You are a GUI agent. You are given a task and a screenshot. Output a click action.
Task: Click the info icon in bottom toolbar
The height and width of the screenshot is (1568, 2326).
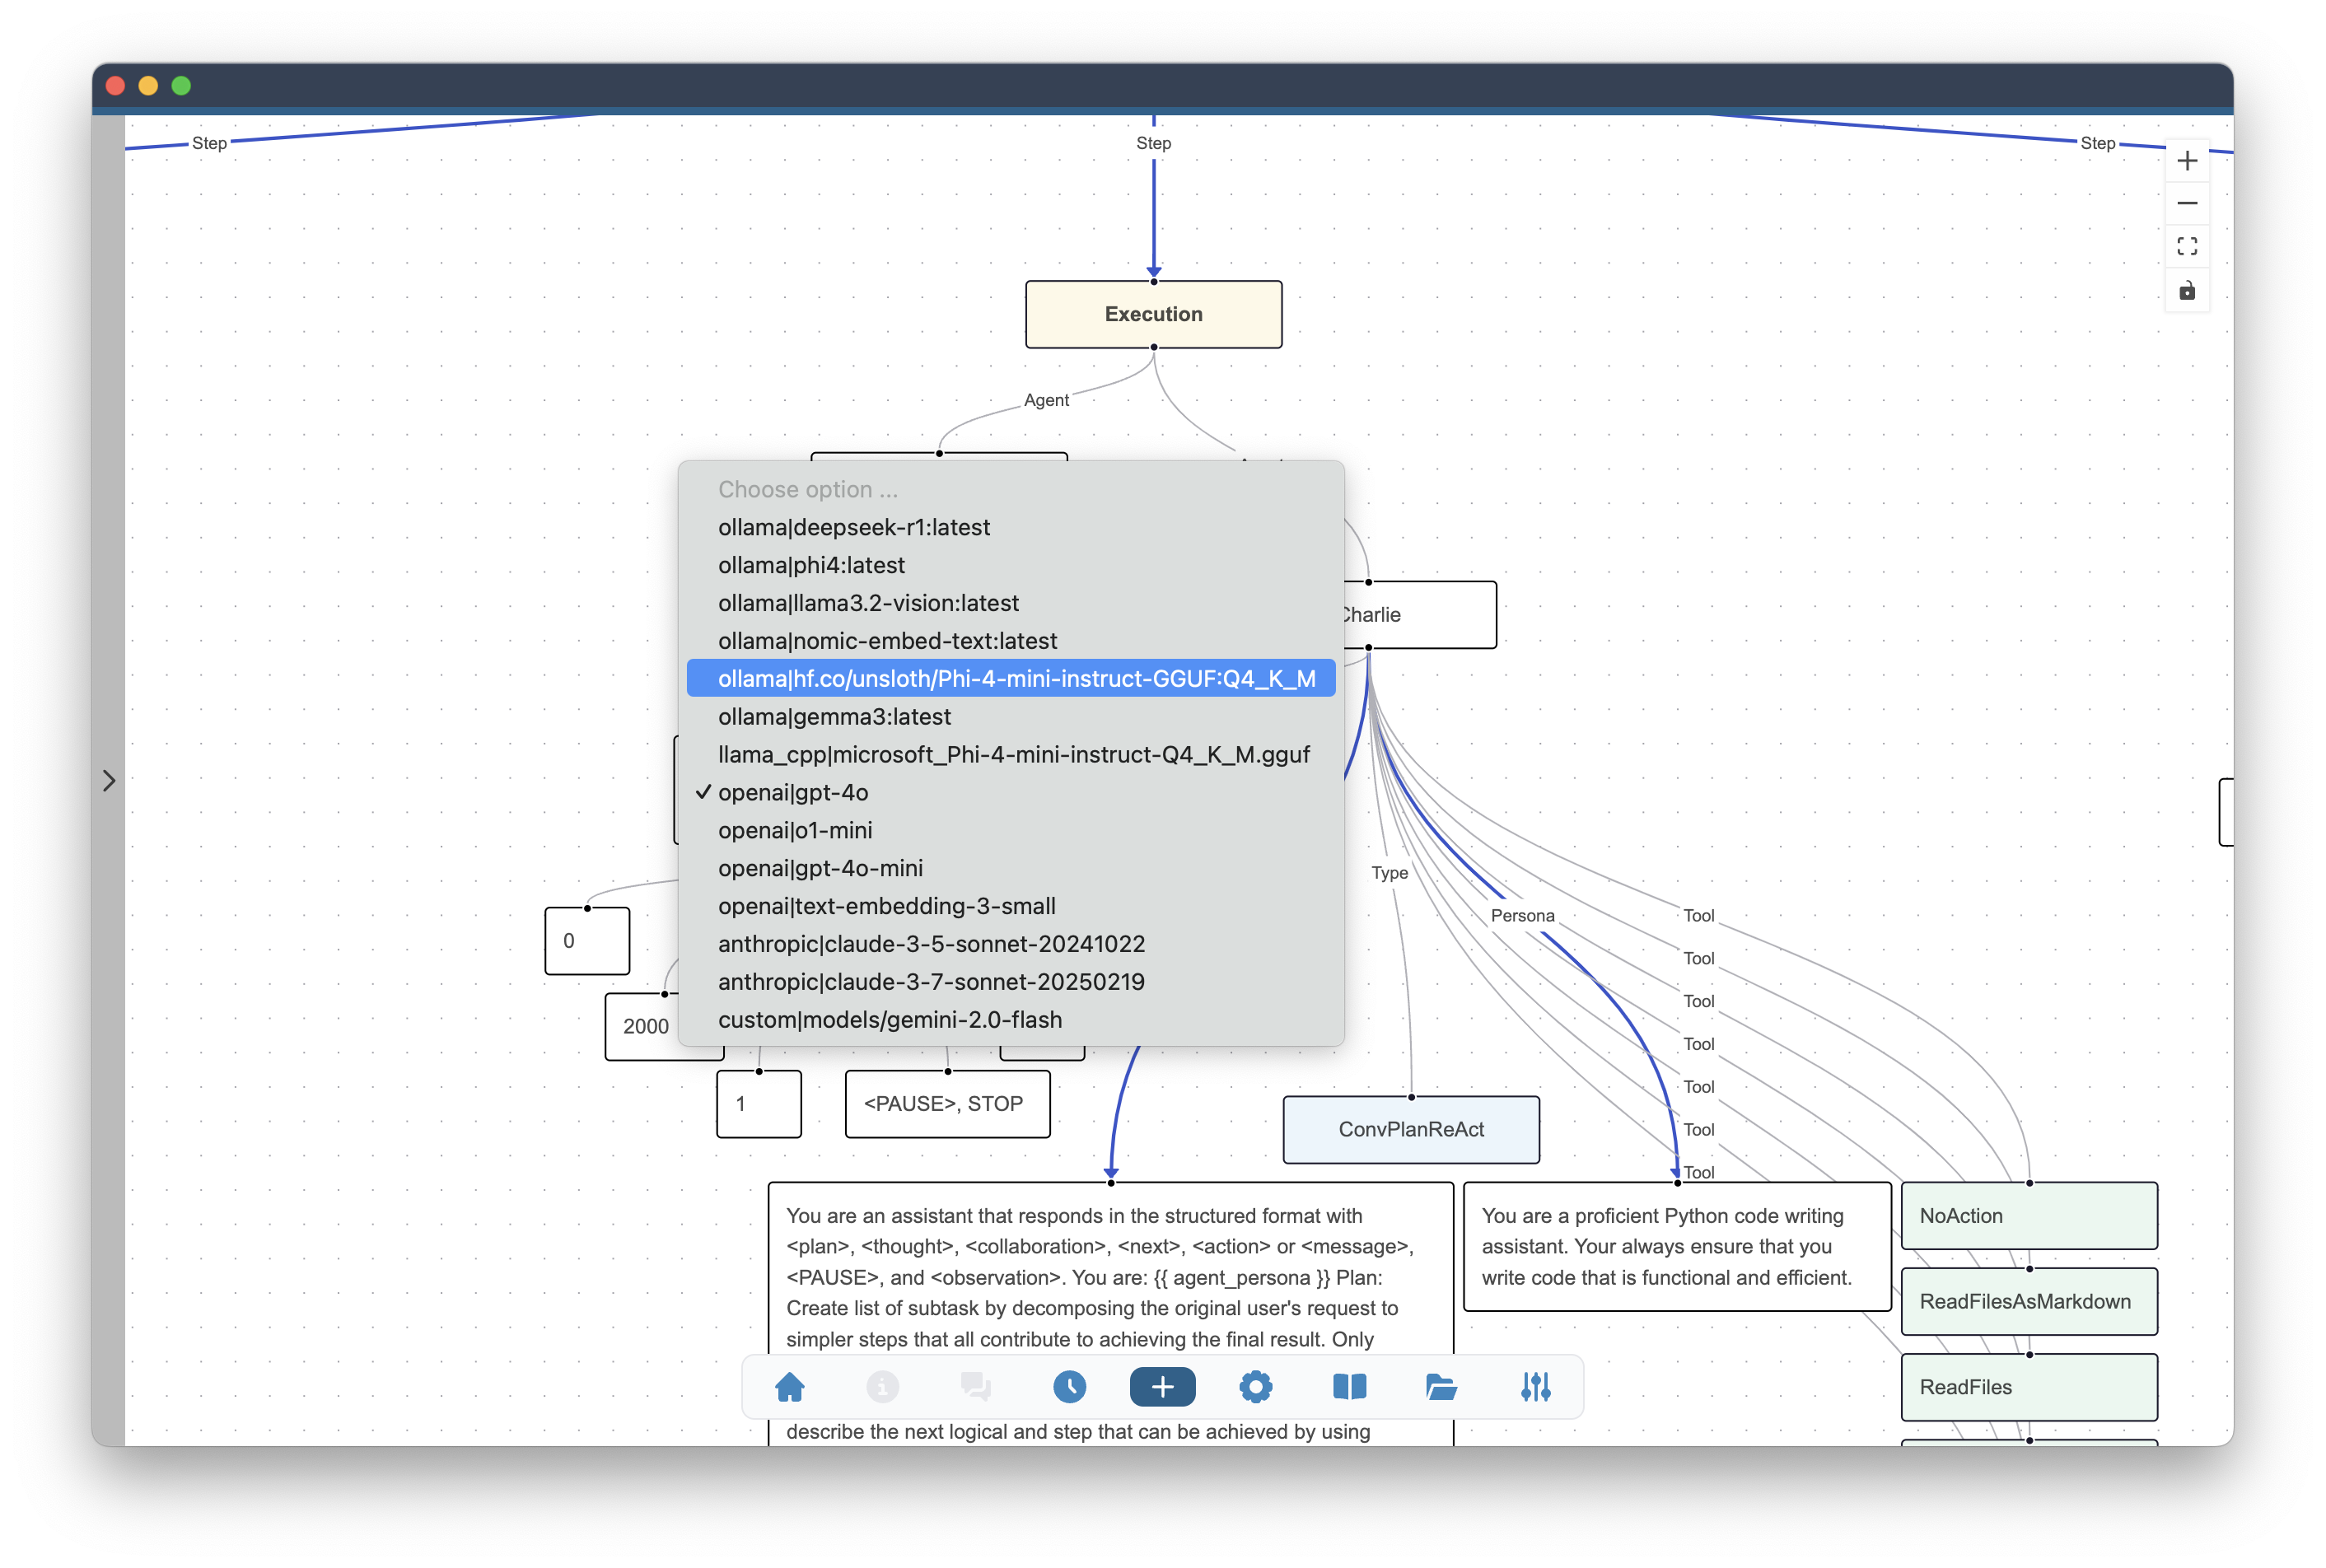(882, 1387)
